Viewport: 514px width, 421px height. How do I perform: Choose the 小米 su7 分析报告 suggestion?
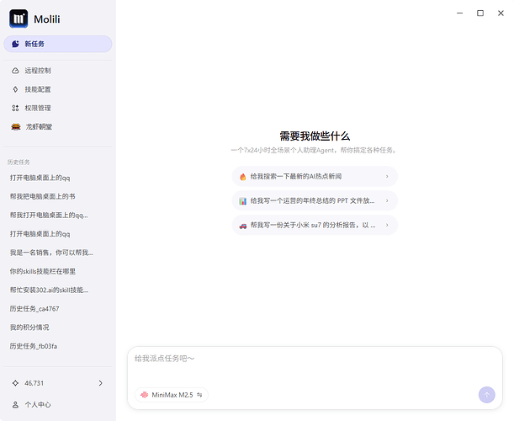(314, 226)
